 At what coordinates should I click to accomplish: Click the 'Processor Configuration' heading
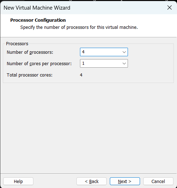coord(38,20)
